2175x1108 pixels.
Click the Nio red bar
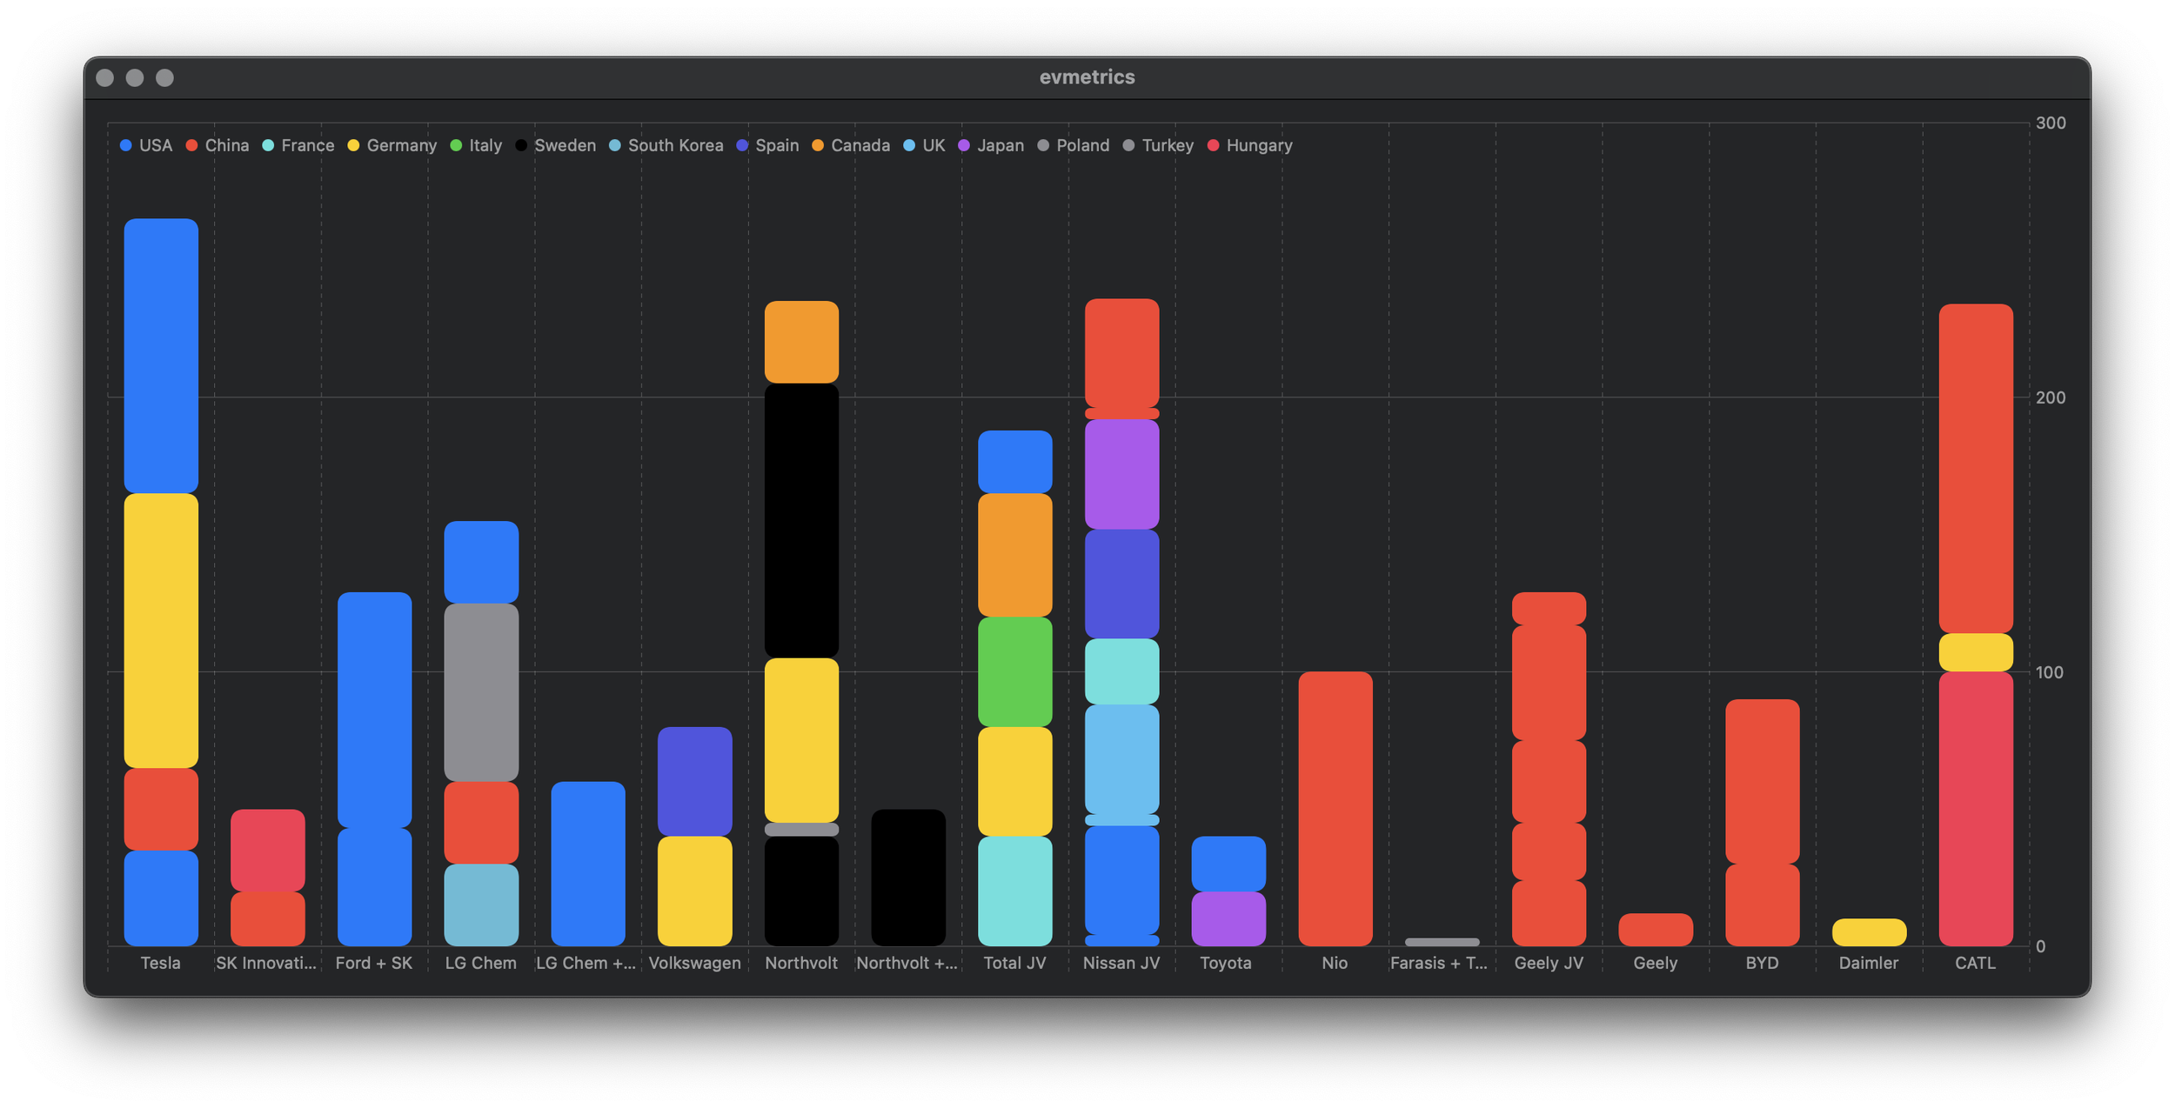(1335, 809)
